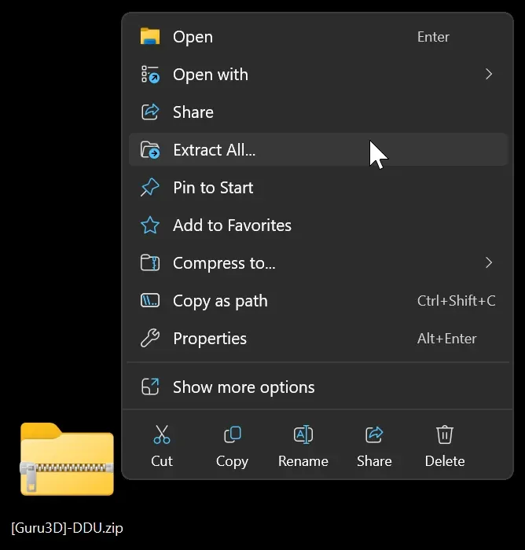Click the Copy icon in bottom row

pyautogui.click(x=232, y=435)
